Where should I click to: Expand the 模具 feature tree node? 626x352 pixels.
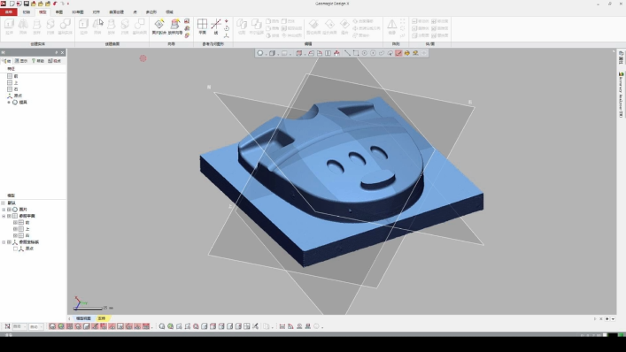point(9,103)
